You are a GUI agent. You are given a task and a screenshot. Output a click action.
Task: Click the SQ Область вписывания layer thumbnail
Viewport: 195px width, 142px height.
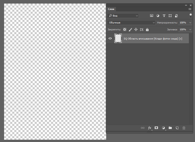(118, 38)
